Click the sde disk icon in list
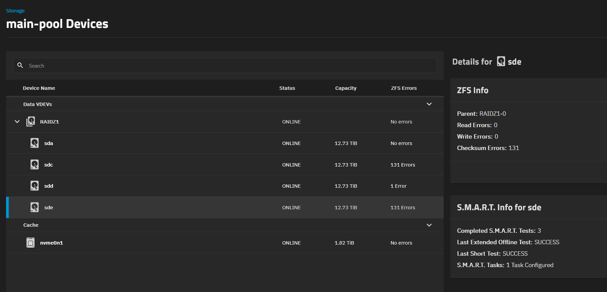 (35, 207)
